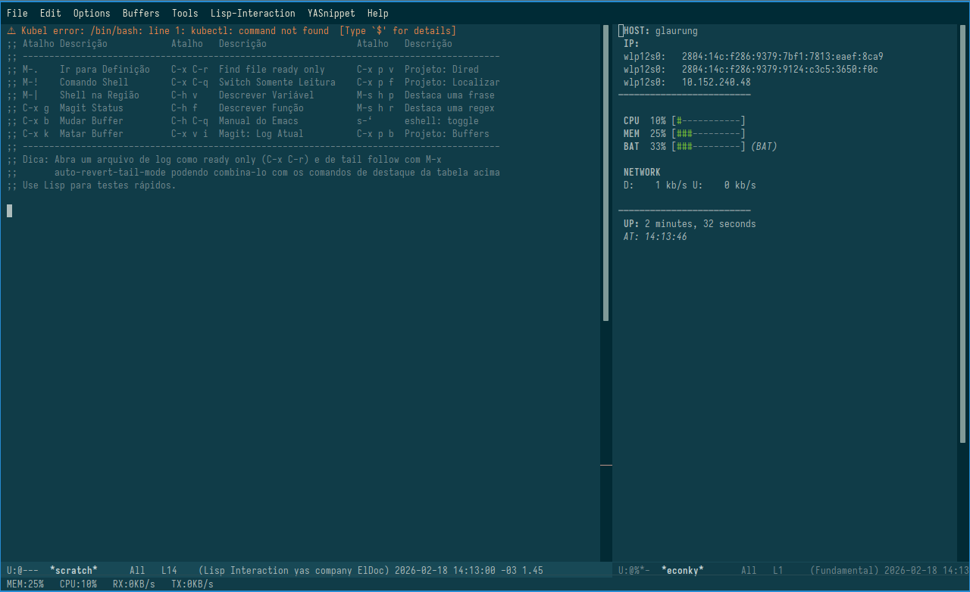This screenshot has height=592, width=970.
Task: Click the "Destaca uma regex" entry
Action: pyautogui.click(x=449, y=108)
